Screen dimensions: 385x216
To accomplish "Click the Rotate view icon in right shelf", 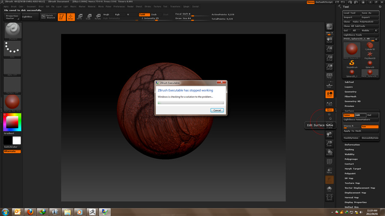I will [x=329, y=152].
